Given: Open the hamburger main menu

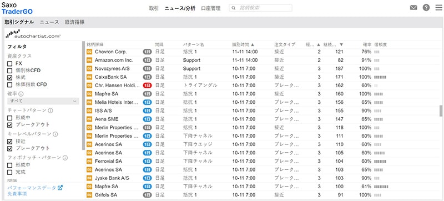Looking at the screenshot, I should click(438, 8).
